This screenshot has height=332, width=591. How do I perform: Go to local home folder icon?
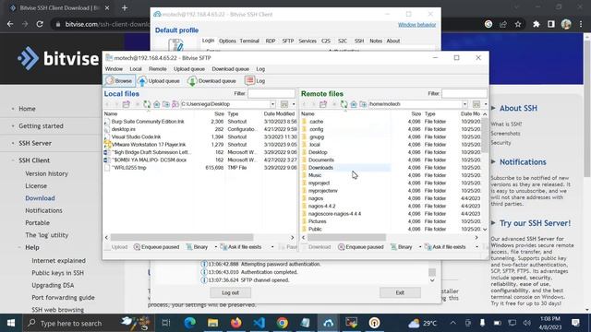click(156, 104)
